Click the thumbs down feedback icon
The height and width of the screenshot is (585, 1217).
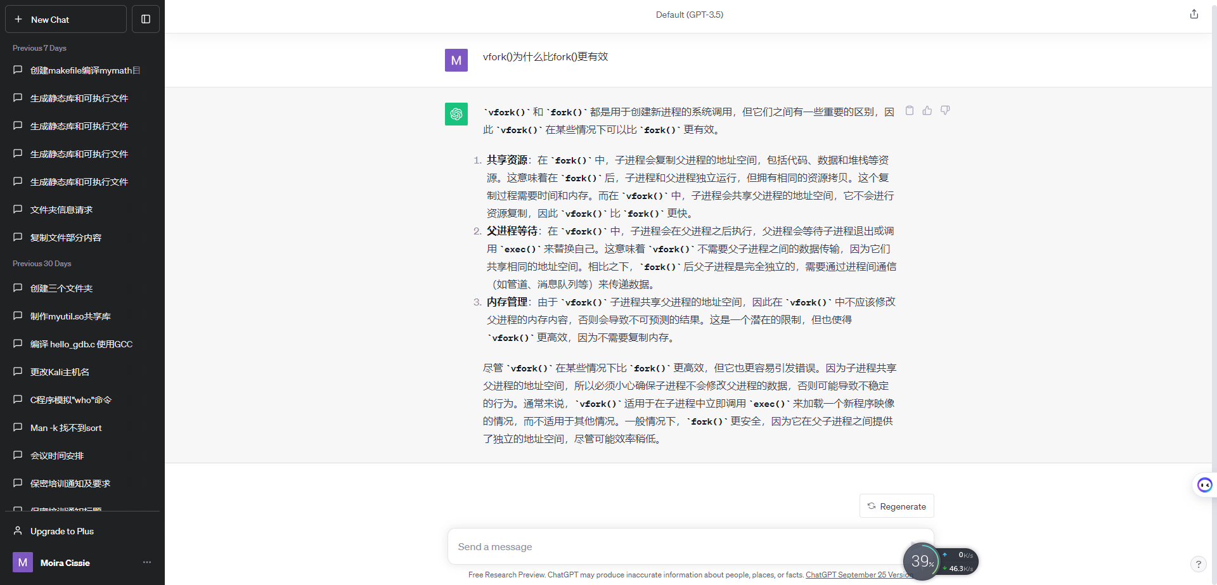coord(945,110)
